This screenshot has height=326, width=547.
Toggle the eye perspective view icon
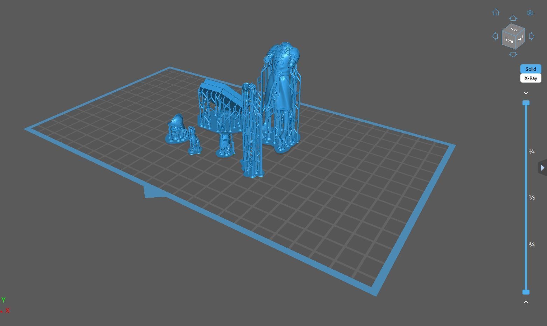530,13
